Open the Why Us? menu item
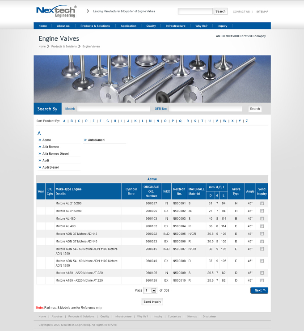Image resolution: width=304 pixels, height=331 pixels. [x=202, y=26]
